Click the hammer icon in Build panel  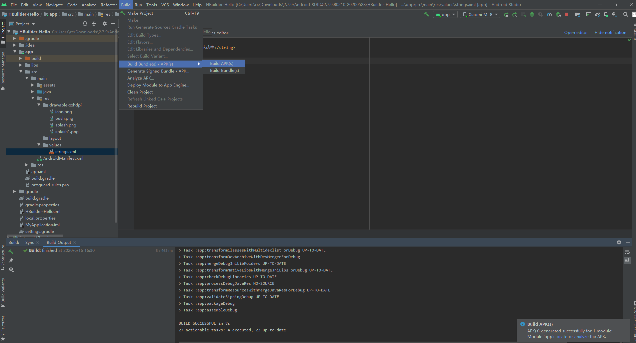11,252
